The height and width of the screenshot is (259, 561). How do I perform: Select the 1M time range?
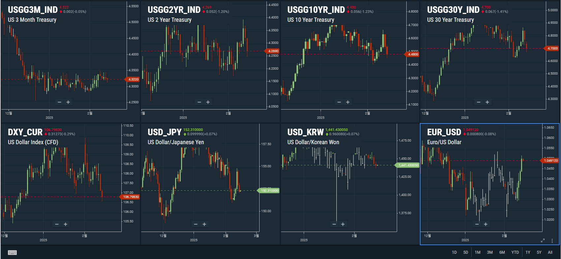coord(478,252)
